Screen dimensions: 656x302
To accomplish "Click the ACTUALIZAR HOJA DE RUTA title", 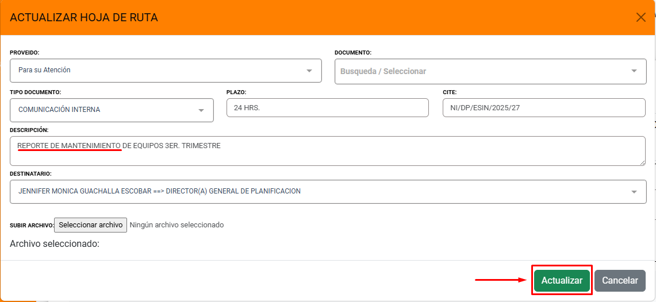I will (84, 18).
